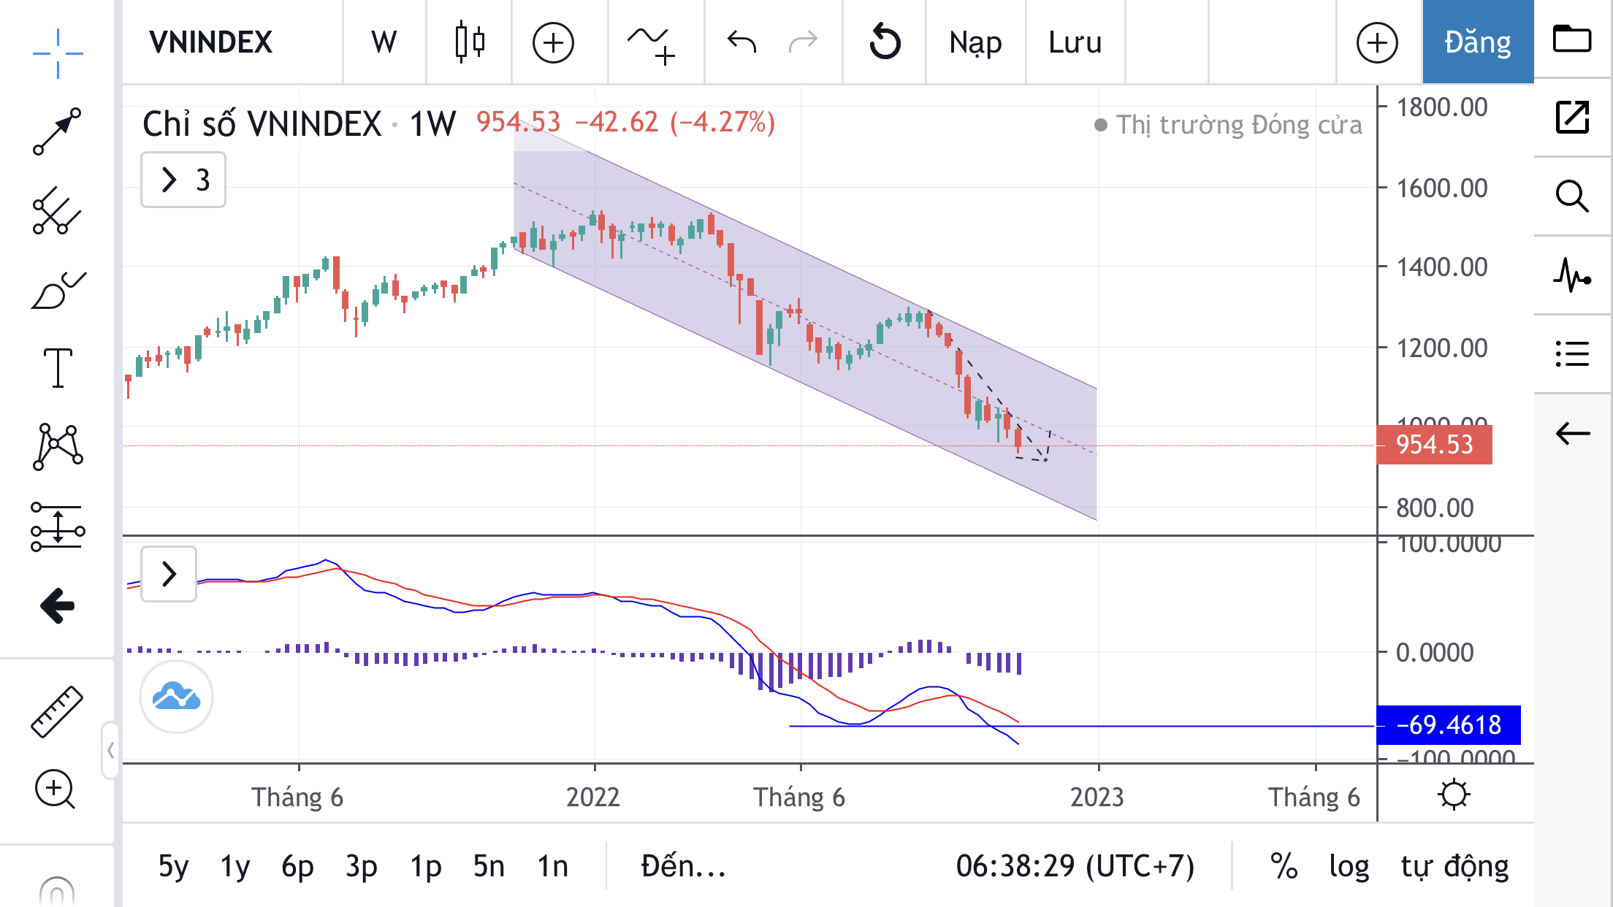Select the 3p time range
This screenshot has width=1613, height=907.
tap(362, 867)
